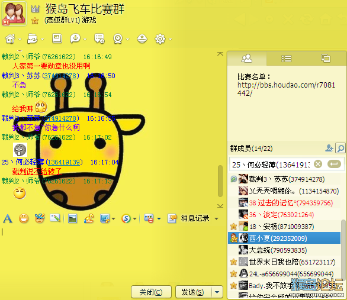Toggle the member search magnifier icon
The image size is (347, 300).
(340, 148)
